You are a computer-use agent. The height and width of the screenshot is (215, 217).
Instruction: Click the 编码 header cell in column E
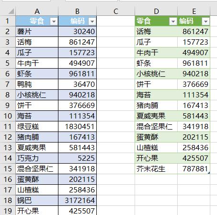click(x=194, y=21)
